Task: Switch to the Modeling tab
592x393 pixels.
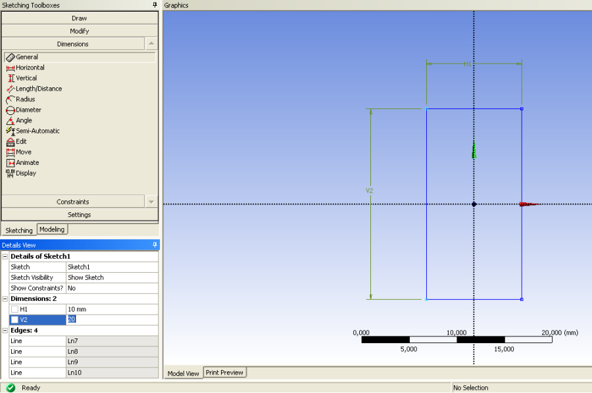Action: (52, 229)
